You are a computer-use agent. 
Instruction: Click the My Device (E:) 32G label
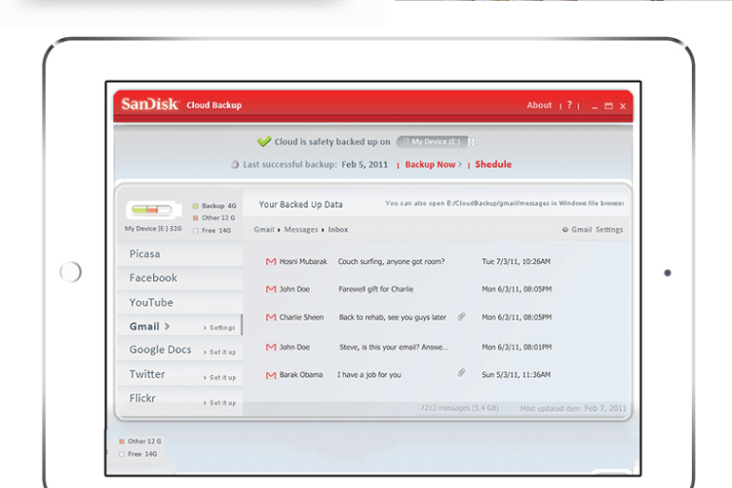point(153,229)
